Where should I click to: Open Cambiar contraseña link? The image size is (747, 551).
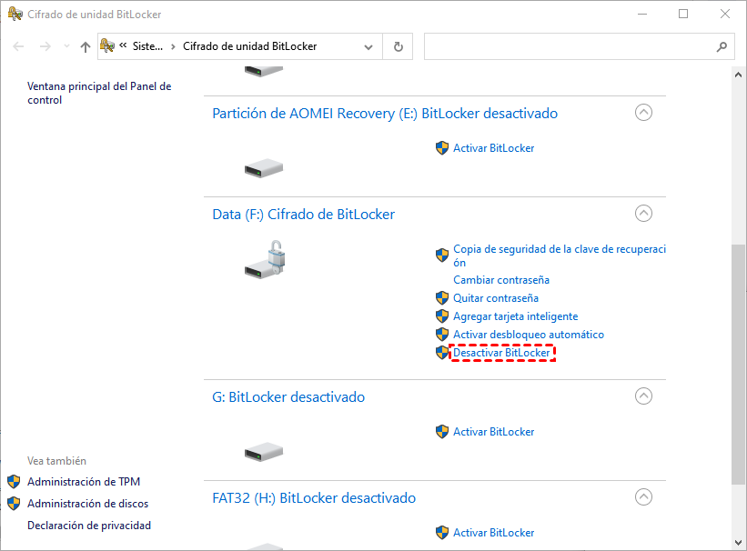click(x=501, y=280)
